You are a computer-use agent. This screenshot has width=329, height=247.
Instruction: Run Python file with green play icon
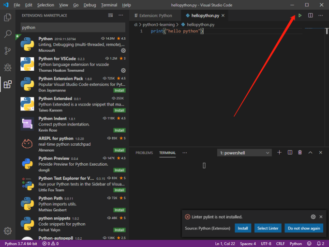[x=300, y=15]
